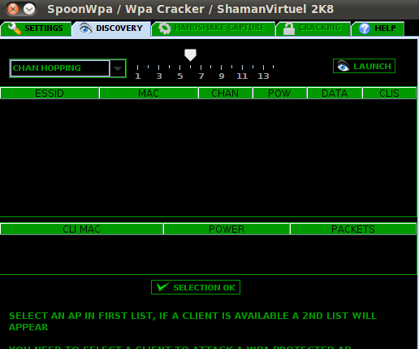
Task: Switch to the HANDSHAKE CAPTURE tab
Action: [x=214, y=28]
